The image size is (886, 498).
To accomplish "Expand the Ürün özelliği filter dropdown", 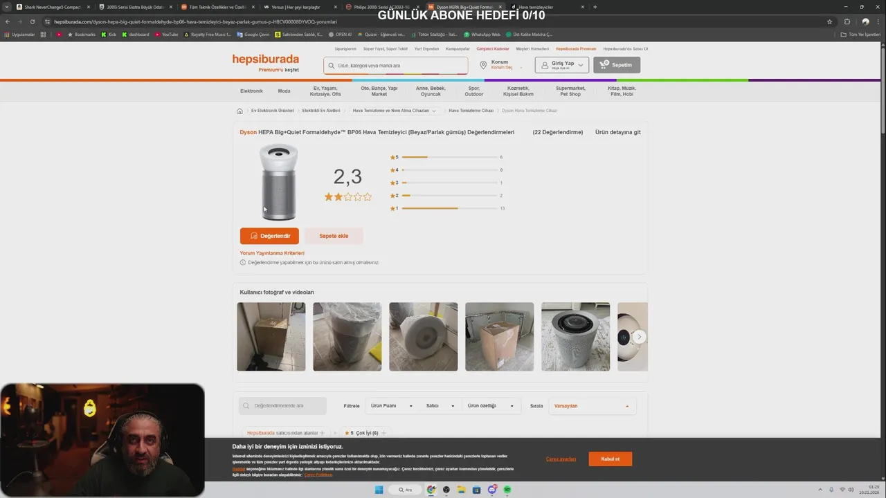I will pos(491,406).
